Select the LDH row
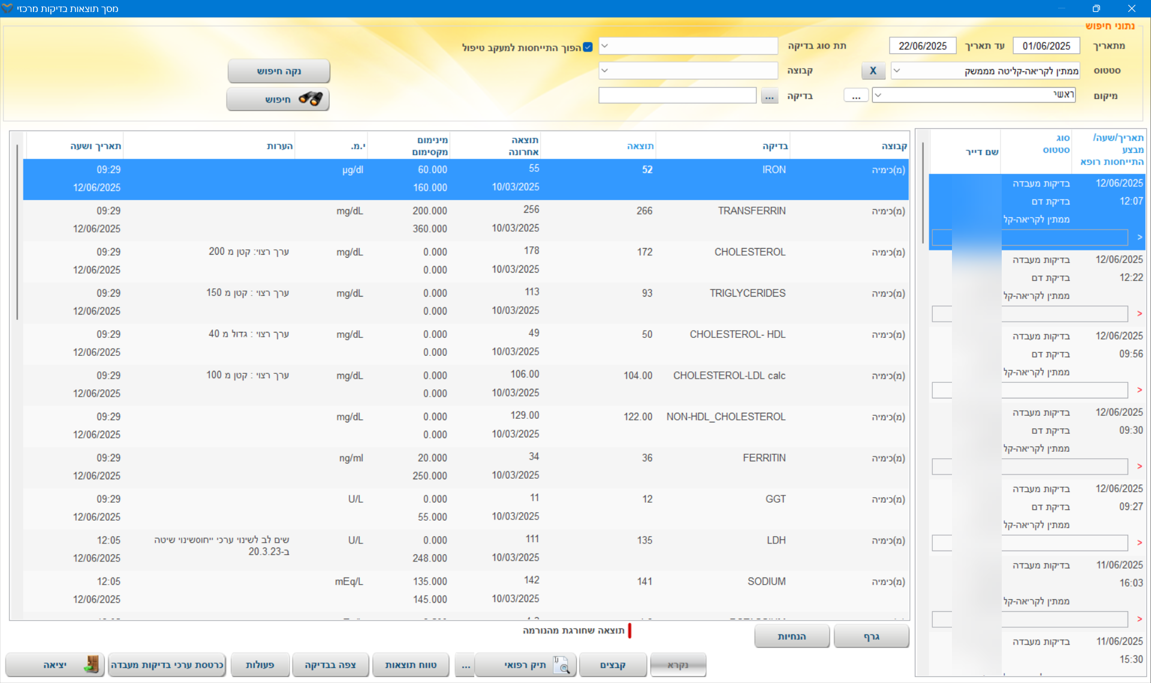1151x683 pixels. 466,549
